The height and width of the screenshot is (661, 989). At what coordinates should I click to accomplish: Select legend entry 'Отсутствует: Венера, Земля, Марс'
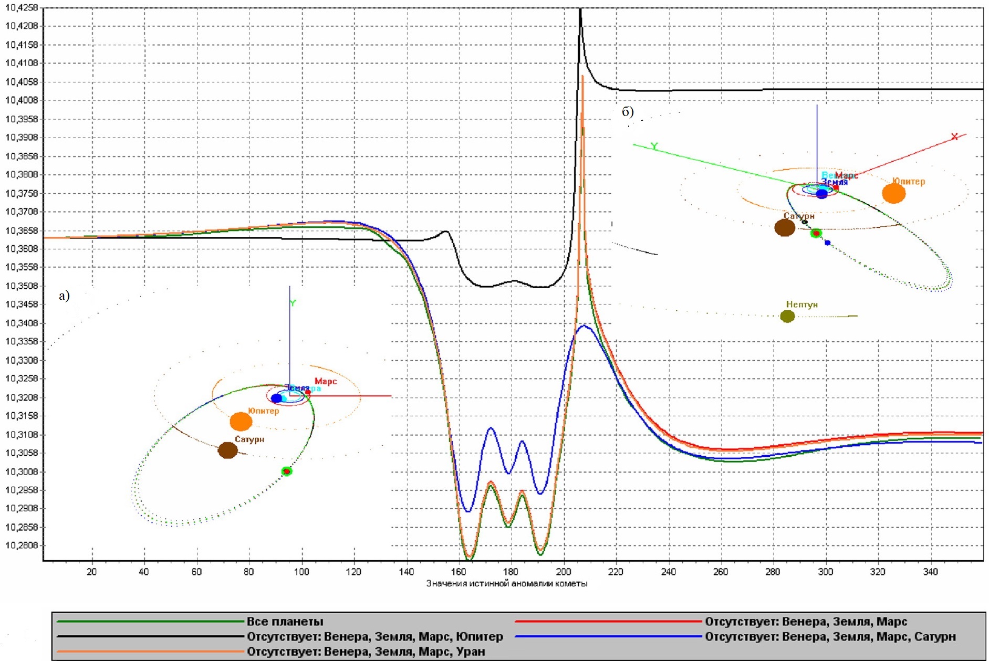806,622
